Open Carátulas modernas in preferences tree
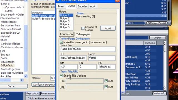Viewport: 178px width, 100px height. tap(12, 47)
